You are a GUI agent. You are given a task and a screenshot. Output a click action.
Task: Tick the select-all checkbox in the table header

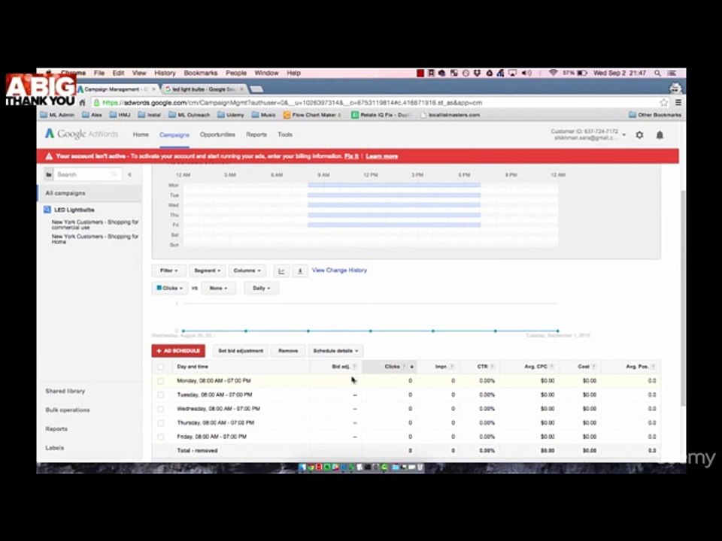click(161, 367)
